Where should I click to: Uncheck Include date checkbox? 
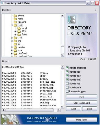pos(67,76)
